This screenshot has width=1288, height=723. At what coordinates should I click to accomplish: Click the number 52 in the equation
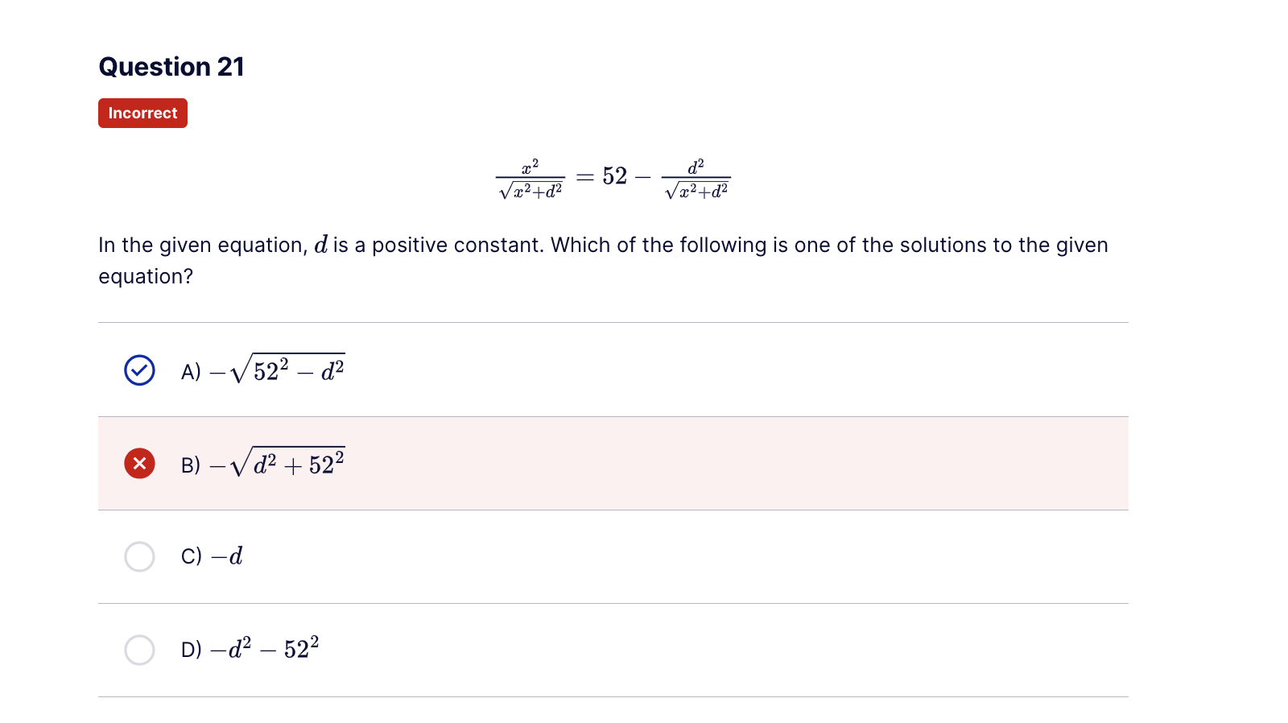[x=614, y=176]
